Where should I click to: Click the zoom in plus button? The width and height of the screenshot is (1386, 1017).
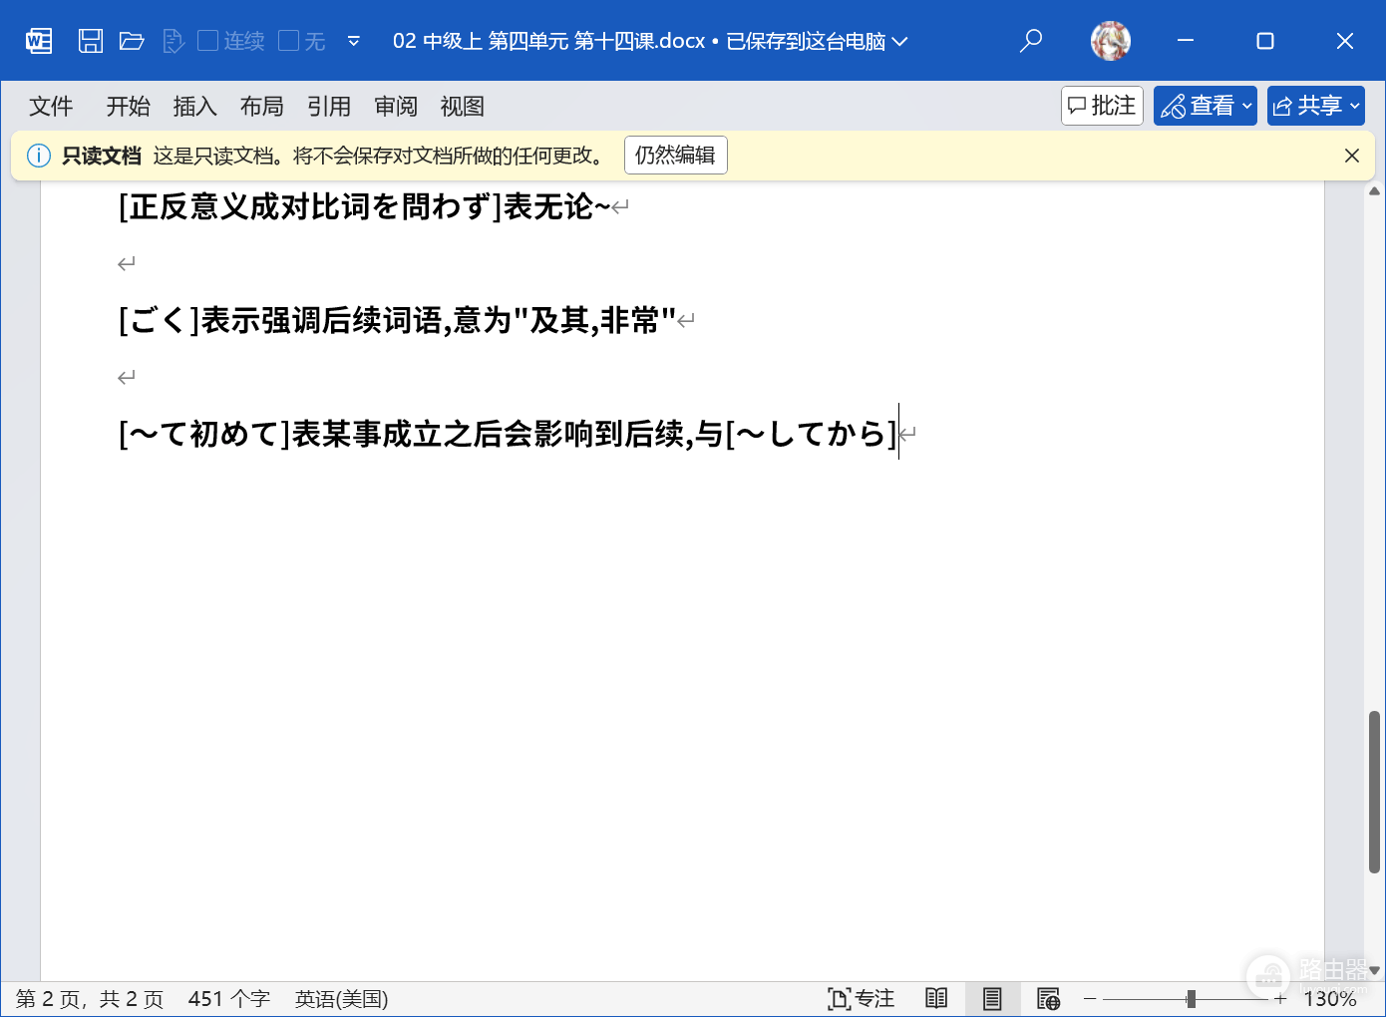coord(1280,999)
